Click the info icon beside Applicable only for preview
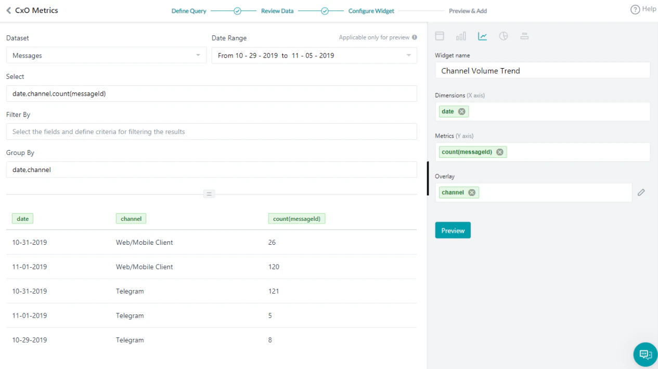The image size is (658, 369). click(x=415, y=37)
